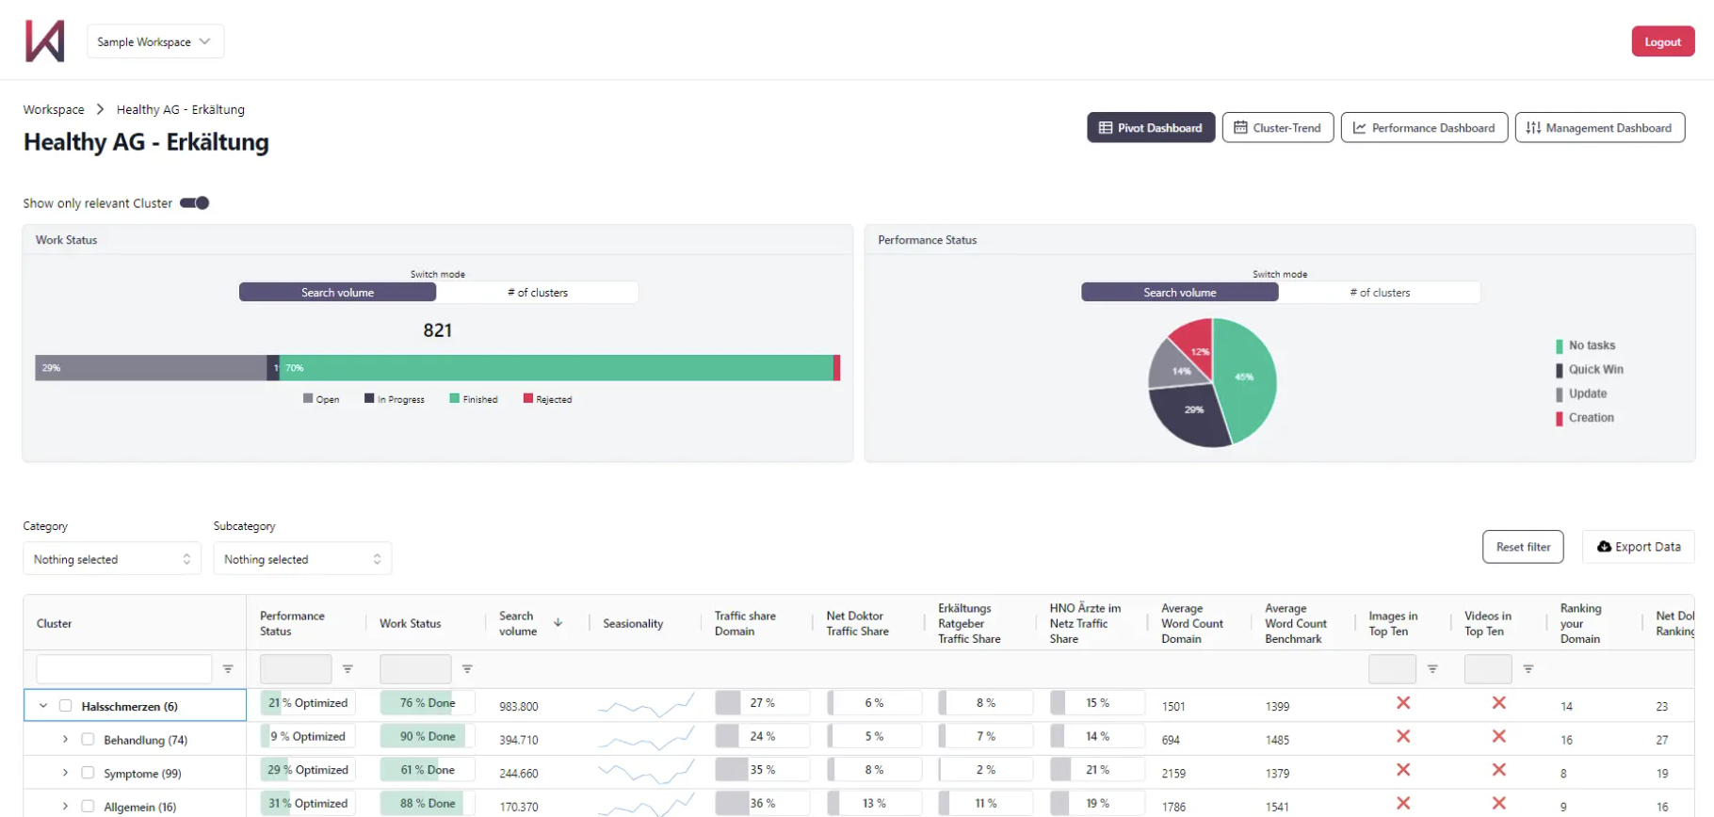
Task: Go to the Workspace breadcrumb link
Action: pyautogui.click(x=54, y=109)
